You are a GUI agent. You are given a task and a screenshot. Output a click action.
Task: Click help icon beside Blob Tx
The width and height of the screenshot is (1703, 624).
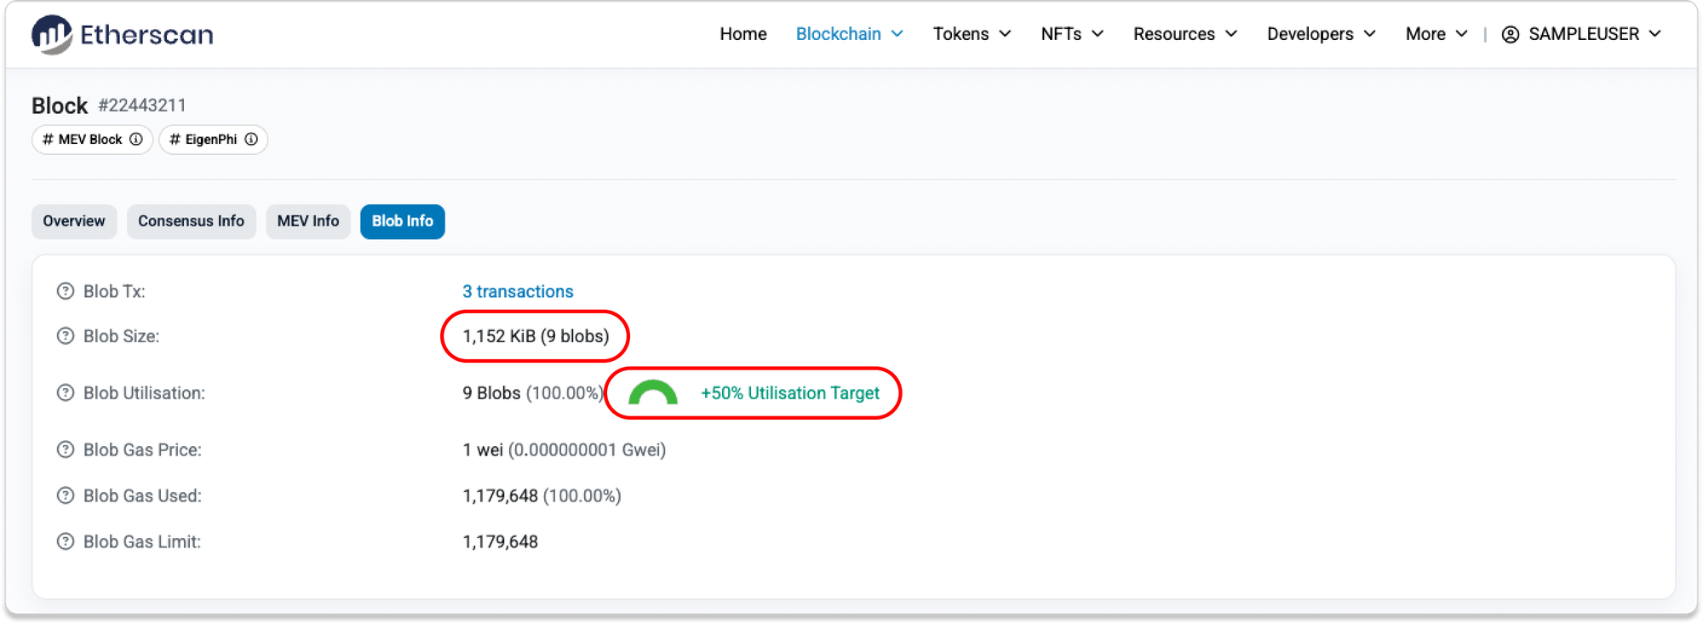pyautogui.click(x=66, y=291)
